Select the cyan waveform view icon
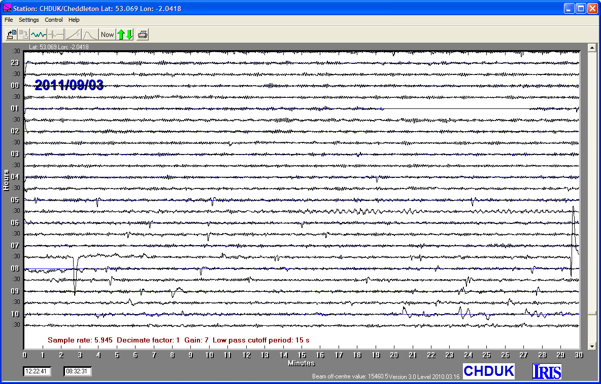The height and width of the screenshot is (384, 601). pyautogui.click(x=39, y=34)
